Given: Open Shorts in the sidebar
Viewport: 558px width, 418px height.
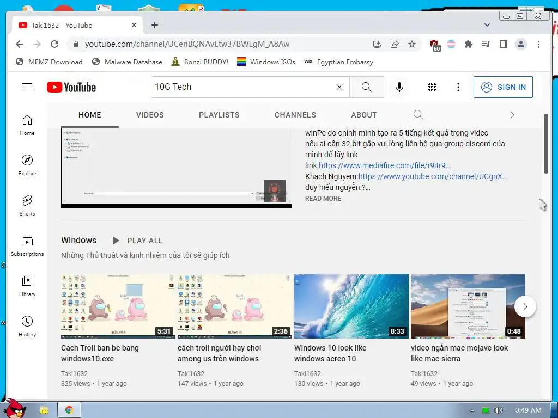Looking at the screenshot, I should click(27, 206).
